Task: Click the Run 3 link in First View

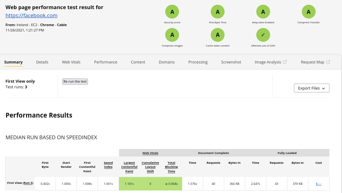Action: click(28, 183)
